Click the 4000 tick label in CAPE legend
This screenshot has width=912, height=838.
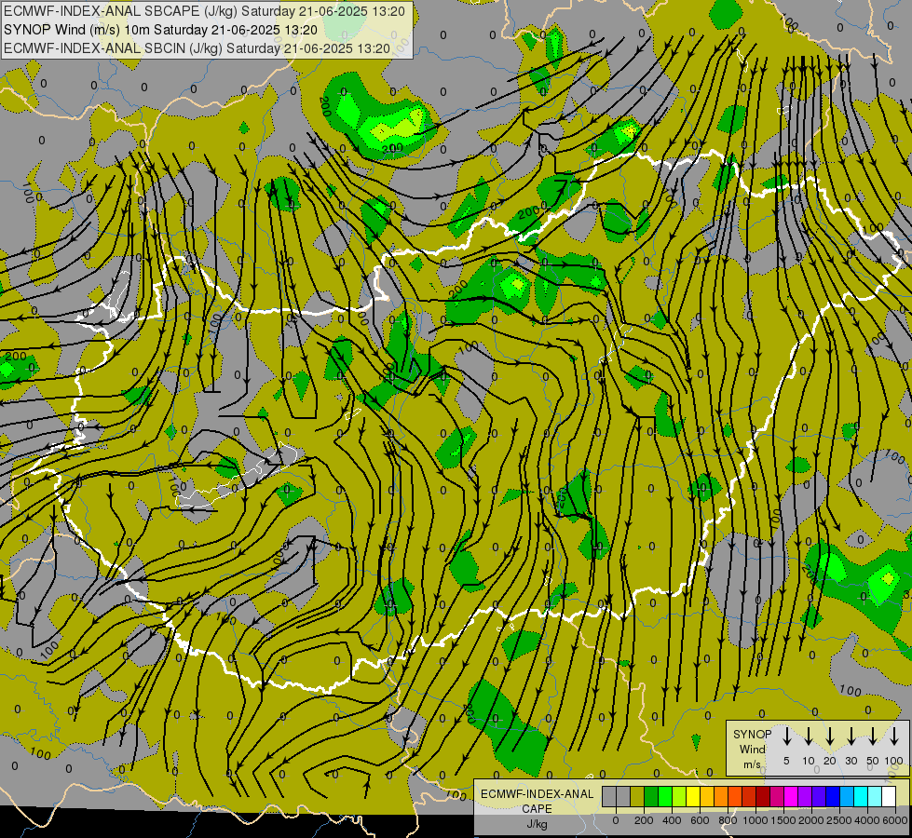pyautogui.click(x=867, y=820)
